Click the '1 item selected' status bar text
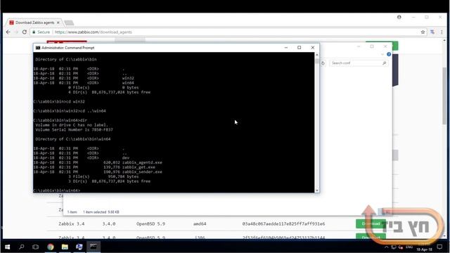Image resolution: width=450 pixels, height=253 pixels. (x=101, y=212)
